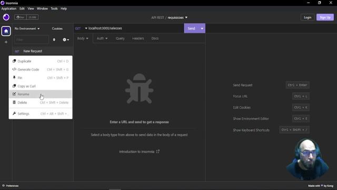Add a new workspace with the sidebar plus icon
Image resolution: width=337 pixels, height=190 pixels.
tap(6, 42)
